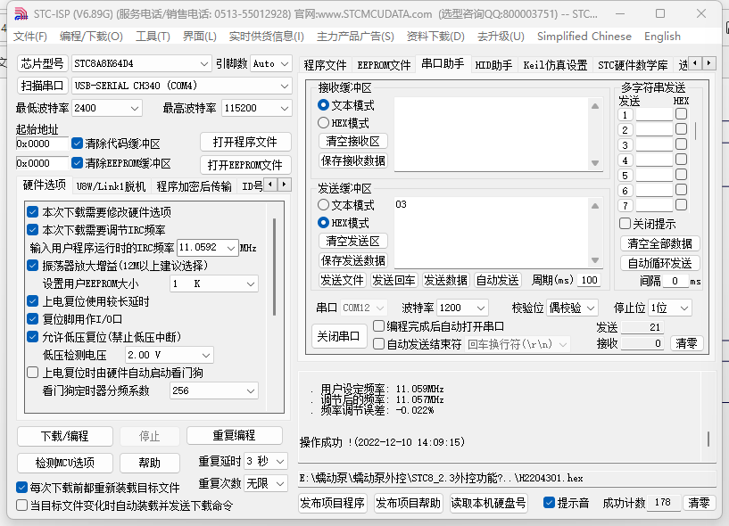Enable 自动发送结束符 checkbox
The width and height of the screenshot is (729, 526).
click(379, 344)
